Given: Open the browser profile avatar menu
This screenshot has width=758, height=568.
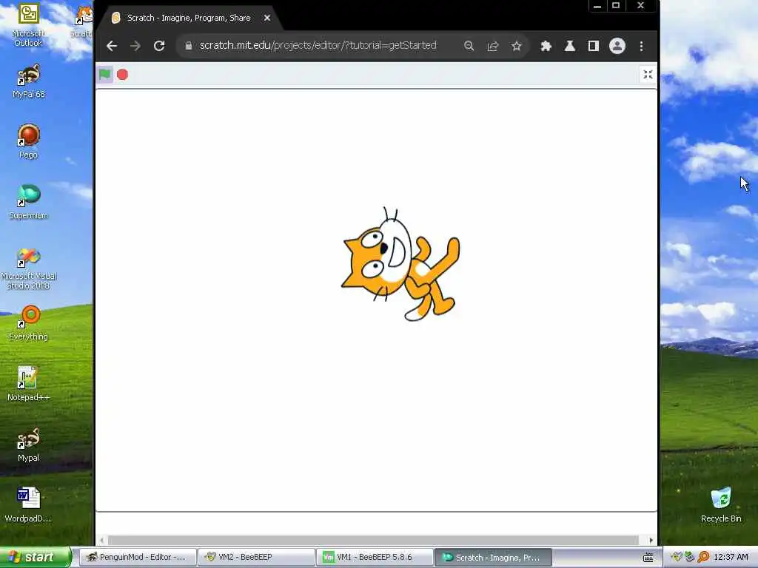Looking at the screenshot, I should pyautogui.click(x=617, y=46).
